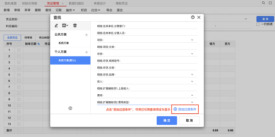Toggle the header select-all checkbox
275x137 pixels.
(19, 44)
